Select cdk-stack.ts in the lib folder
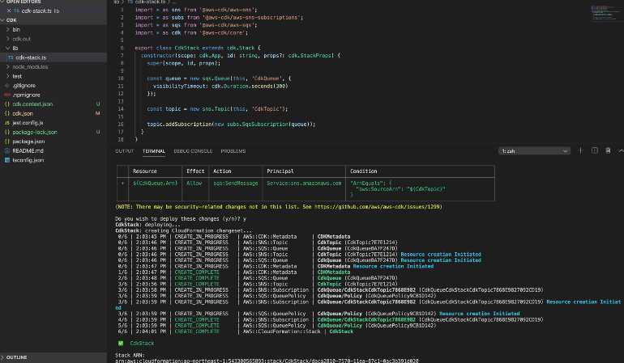Screen dimensions: 624x363 coord(31,57)
